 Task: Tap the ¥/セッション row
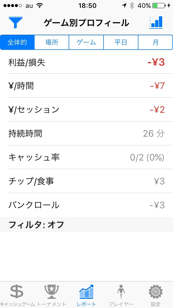coord(86,110)
